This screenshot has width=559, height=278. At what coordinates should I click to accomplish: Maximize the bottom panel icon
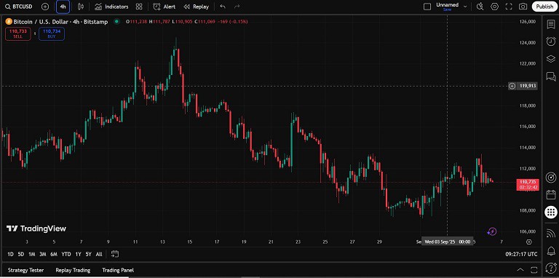tap(534, 270)
